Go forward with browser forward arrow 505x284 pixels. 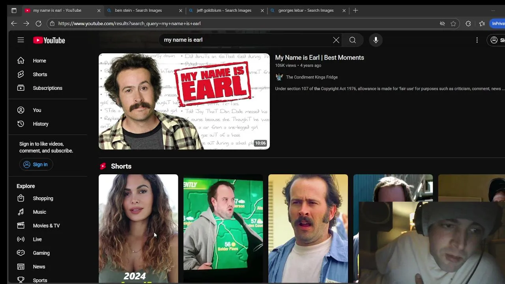click(26, 24)
